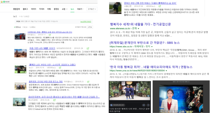The height and width of the screenshot is (113, 211).
Task: Expand the 더보기 menu
Action: [x=80, y=9]
